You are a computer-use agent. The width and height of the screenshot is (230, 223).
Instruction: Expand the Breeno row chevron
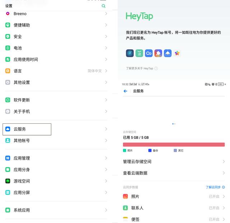(x=106, y=14)
